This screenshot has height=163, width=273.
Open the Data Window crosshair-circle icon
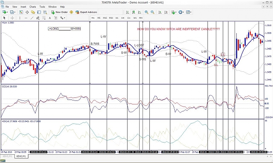point(27,12)
